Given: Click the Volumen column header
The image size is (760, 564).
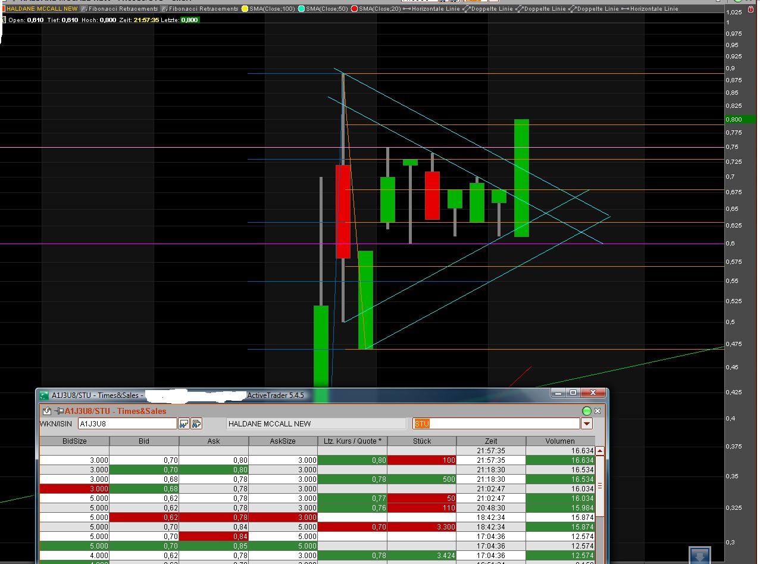Looking at the screenshot, I should tap(559, 441).
